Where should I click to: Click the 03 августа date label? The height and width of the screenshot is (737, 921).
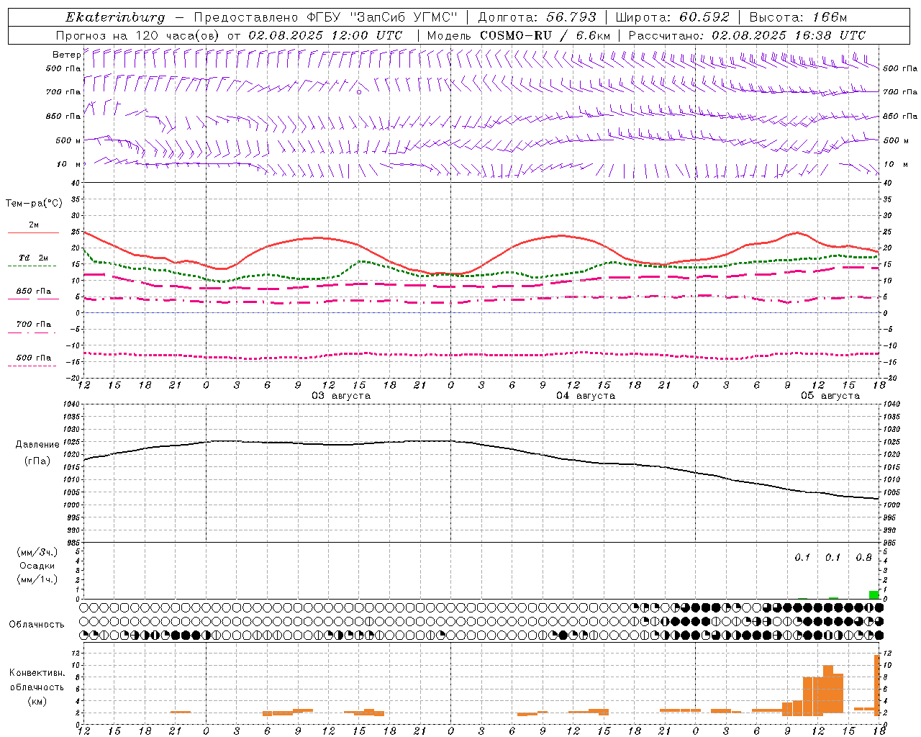point(341,396)
